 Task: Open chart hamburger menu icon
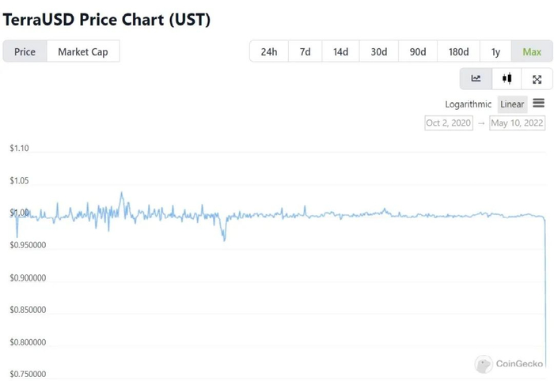[x=538, y=104]
